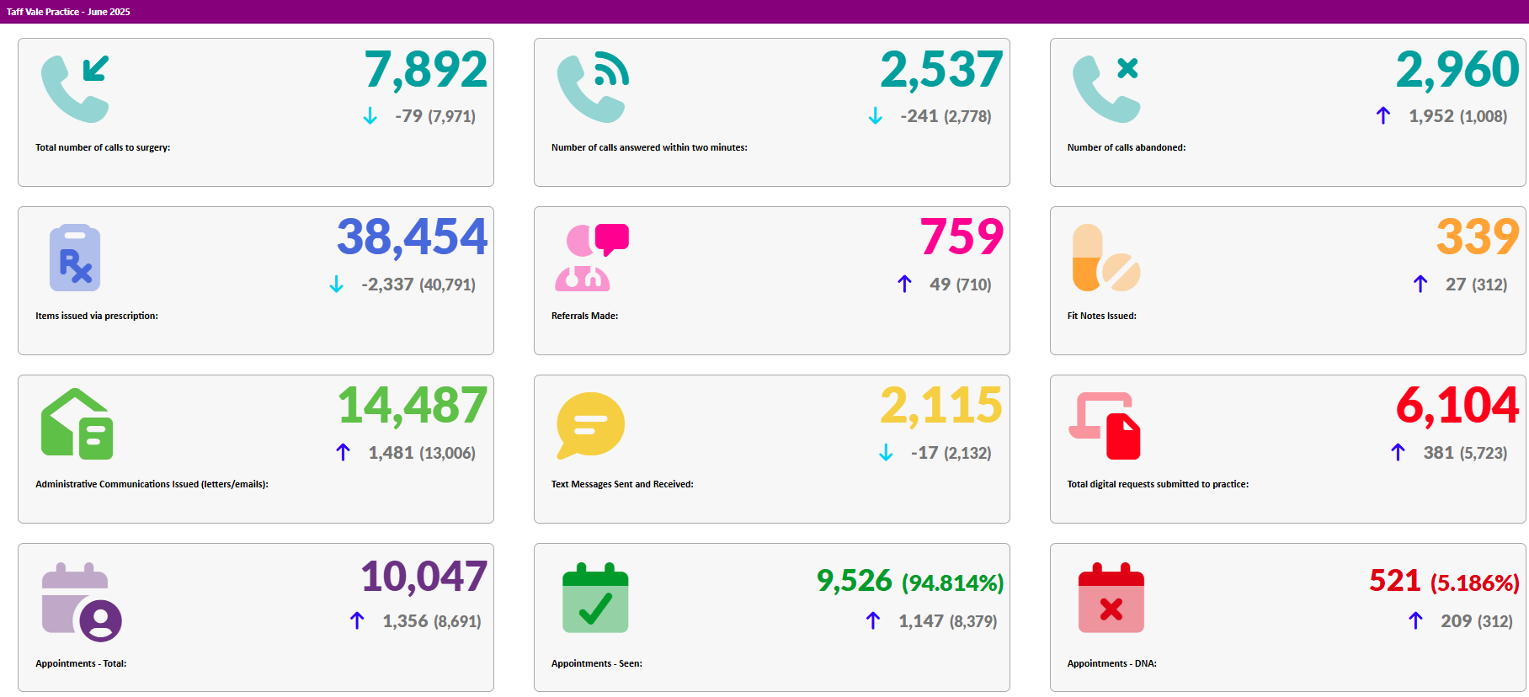Click the 9,526 appointments seen figure
1529x697 pixels.
[854, 581]
